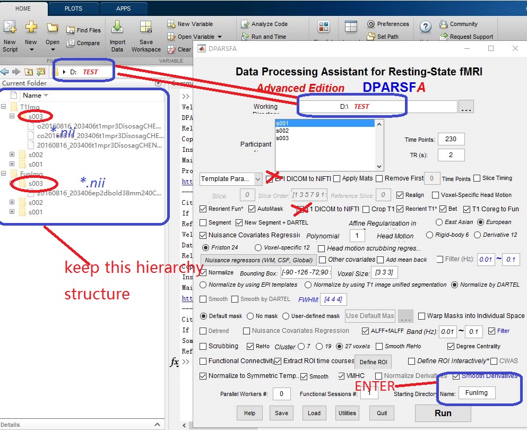Viewport: 527px width, 430px height.
Task: Click the Help button in DPARSFA
Action: tap(249, 413)
